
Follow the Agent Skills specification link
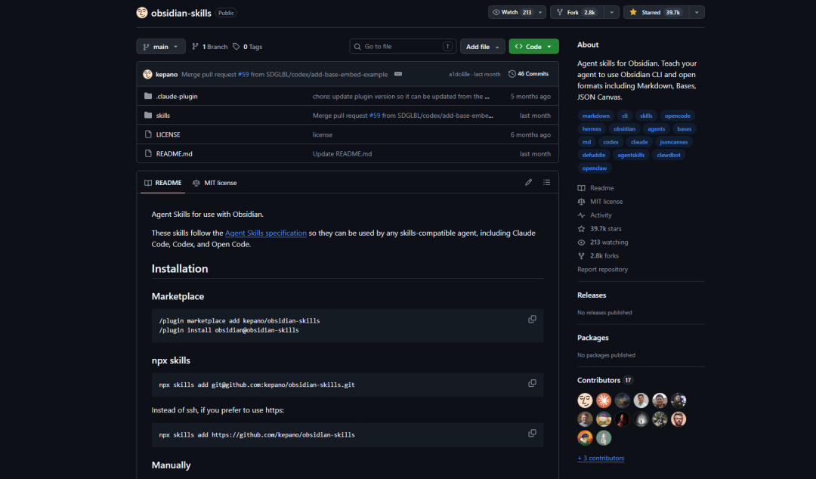[x=266, y=233]
